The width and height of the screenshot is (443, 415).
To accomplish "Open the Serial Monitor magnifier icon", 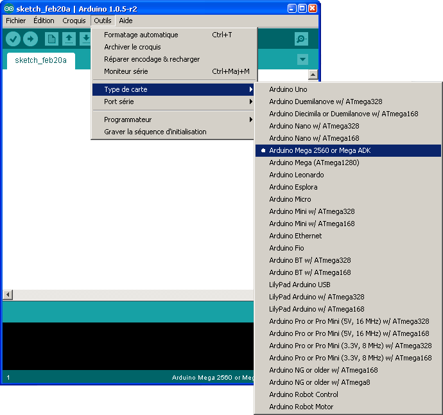I will point(301,39).
